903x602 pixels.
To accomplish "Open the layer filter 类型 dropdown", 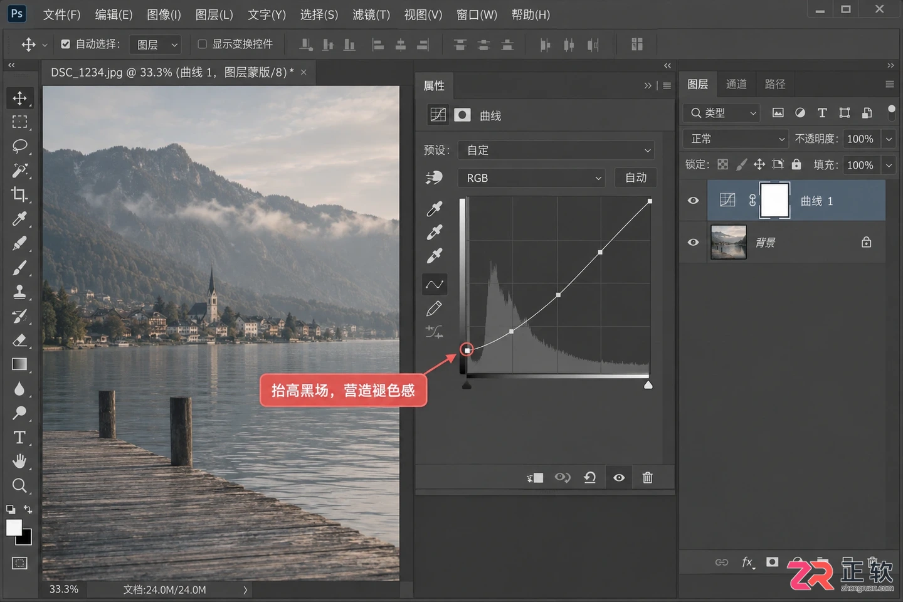I will tap(721, 113).
